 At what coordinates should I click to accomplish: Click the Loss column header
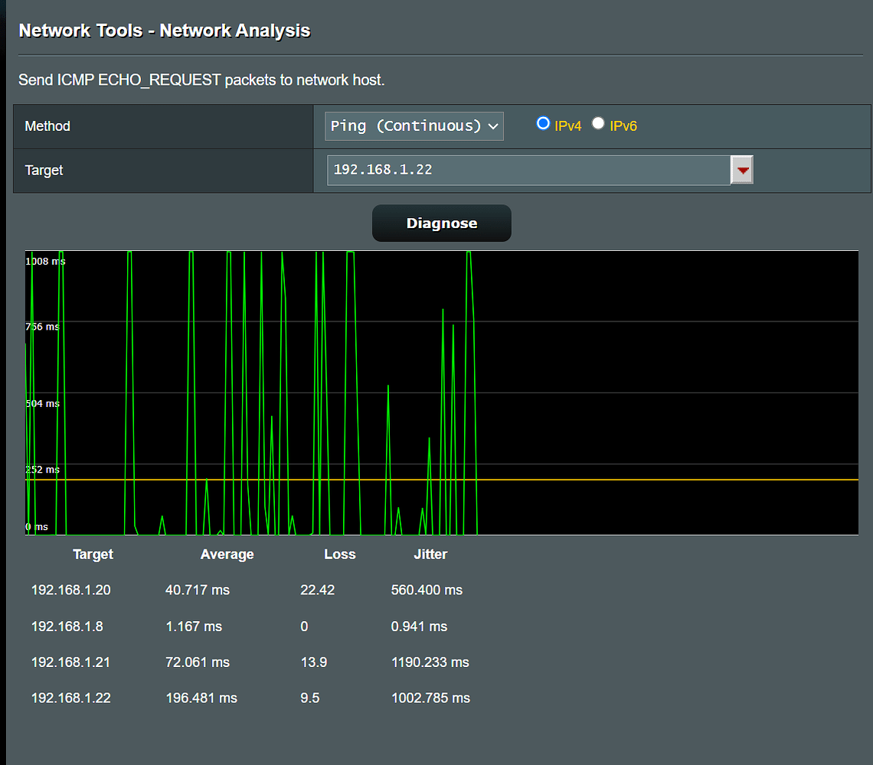340,554
